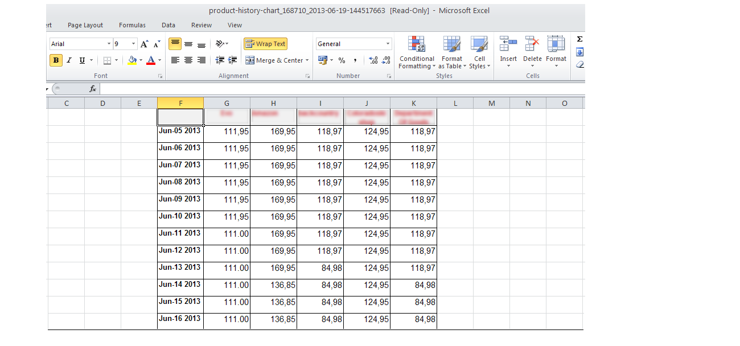Open Format cells menu
Screen dimensions: 740x346
coord(556,52)
